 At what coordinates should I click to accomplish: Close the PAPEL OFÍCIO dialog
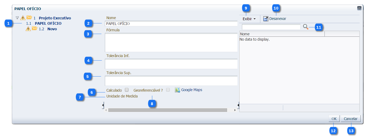point(359,8)
